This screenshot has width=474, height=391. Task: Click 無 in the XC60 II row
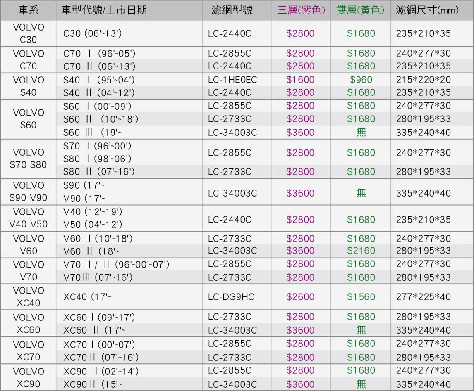(x=361, y=330)
